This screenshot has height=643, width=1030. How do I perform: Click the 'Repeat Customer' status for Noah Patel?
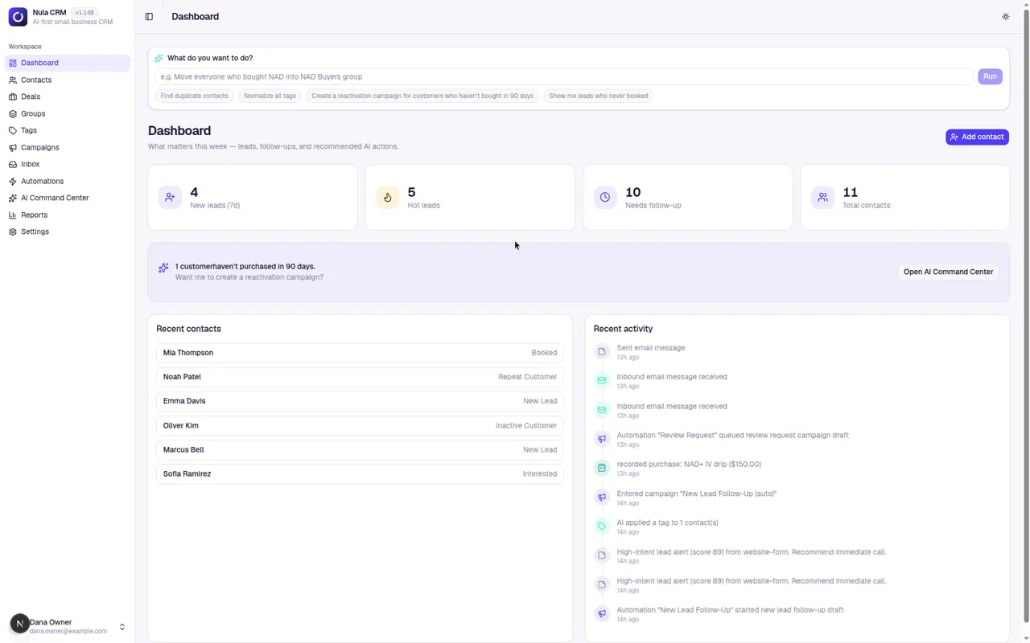[x=527, y=377]
